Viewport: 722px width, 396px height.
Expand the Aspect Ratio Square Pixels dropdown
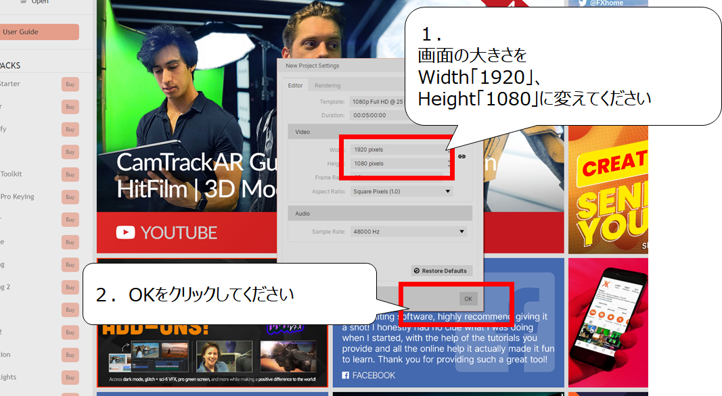401,191
